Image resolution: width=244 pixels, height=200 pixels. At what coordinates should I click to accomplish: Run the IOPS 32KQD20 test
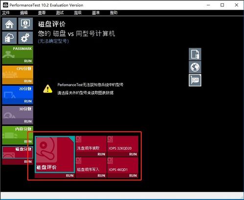133,154
